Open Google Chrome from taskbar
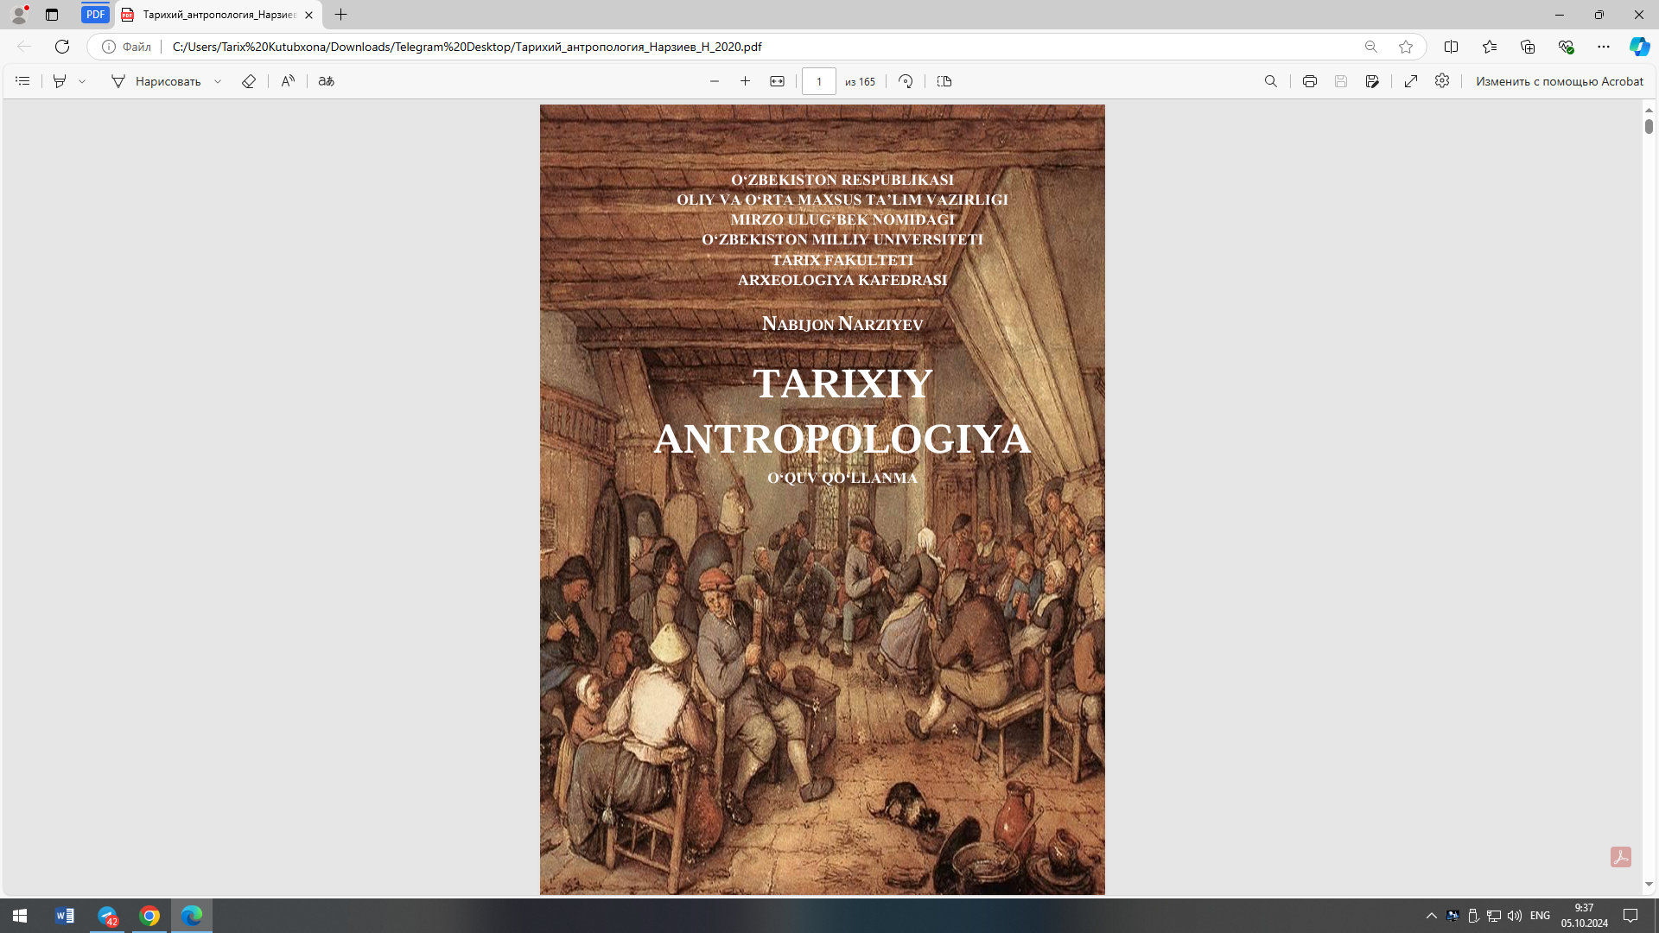Screen dimensions: 1659x933 tap(149, 916)
